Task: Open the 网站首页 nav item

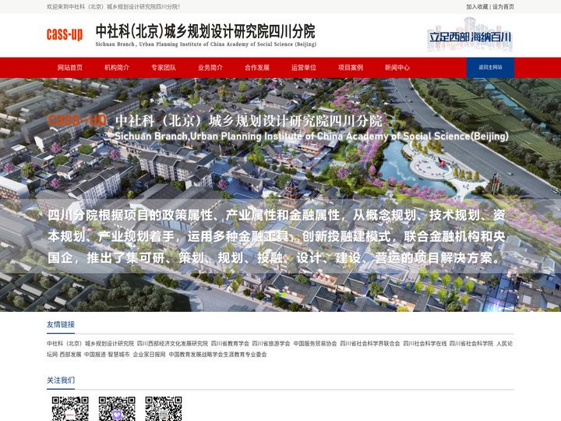Action: click(x=70, y=68)
